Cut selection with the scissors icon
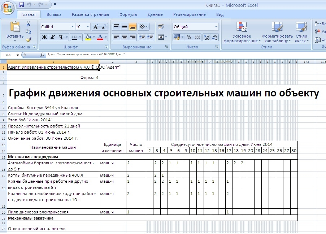The image size is (326, 234). [x=29, y=24]
